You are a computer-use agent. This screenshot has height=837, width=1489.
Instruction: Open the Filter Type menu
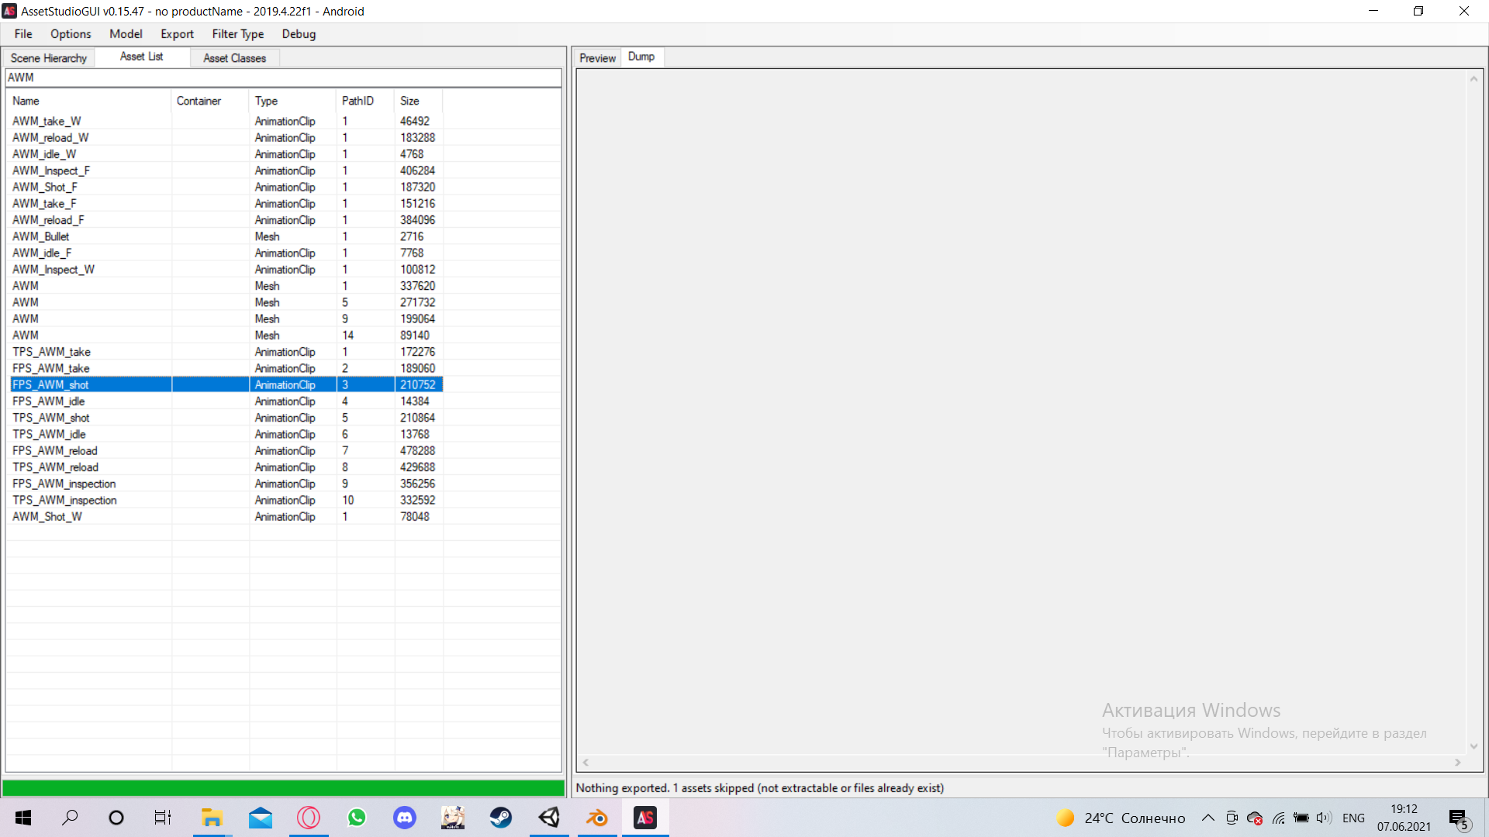(237, 34)
